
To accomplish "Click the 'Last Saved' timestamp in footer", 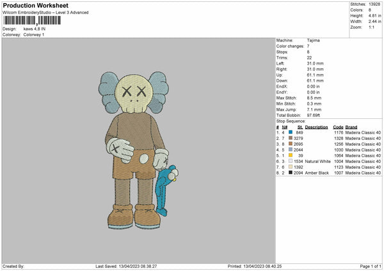I will (126, 267).
